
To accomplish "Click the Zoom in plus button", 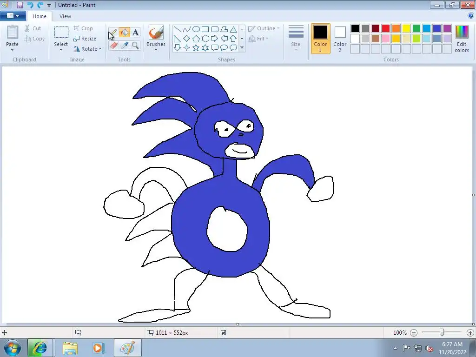I will (x=470, y=333).
